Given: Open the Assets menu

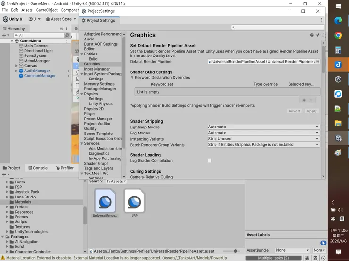Looking at the screenshot, I should 27,10.
